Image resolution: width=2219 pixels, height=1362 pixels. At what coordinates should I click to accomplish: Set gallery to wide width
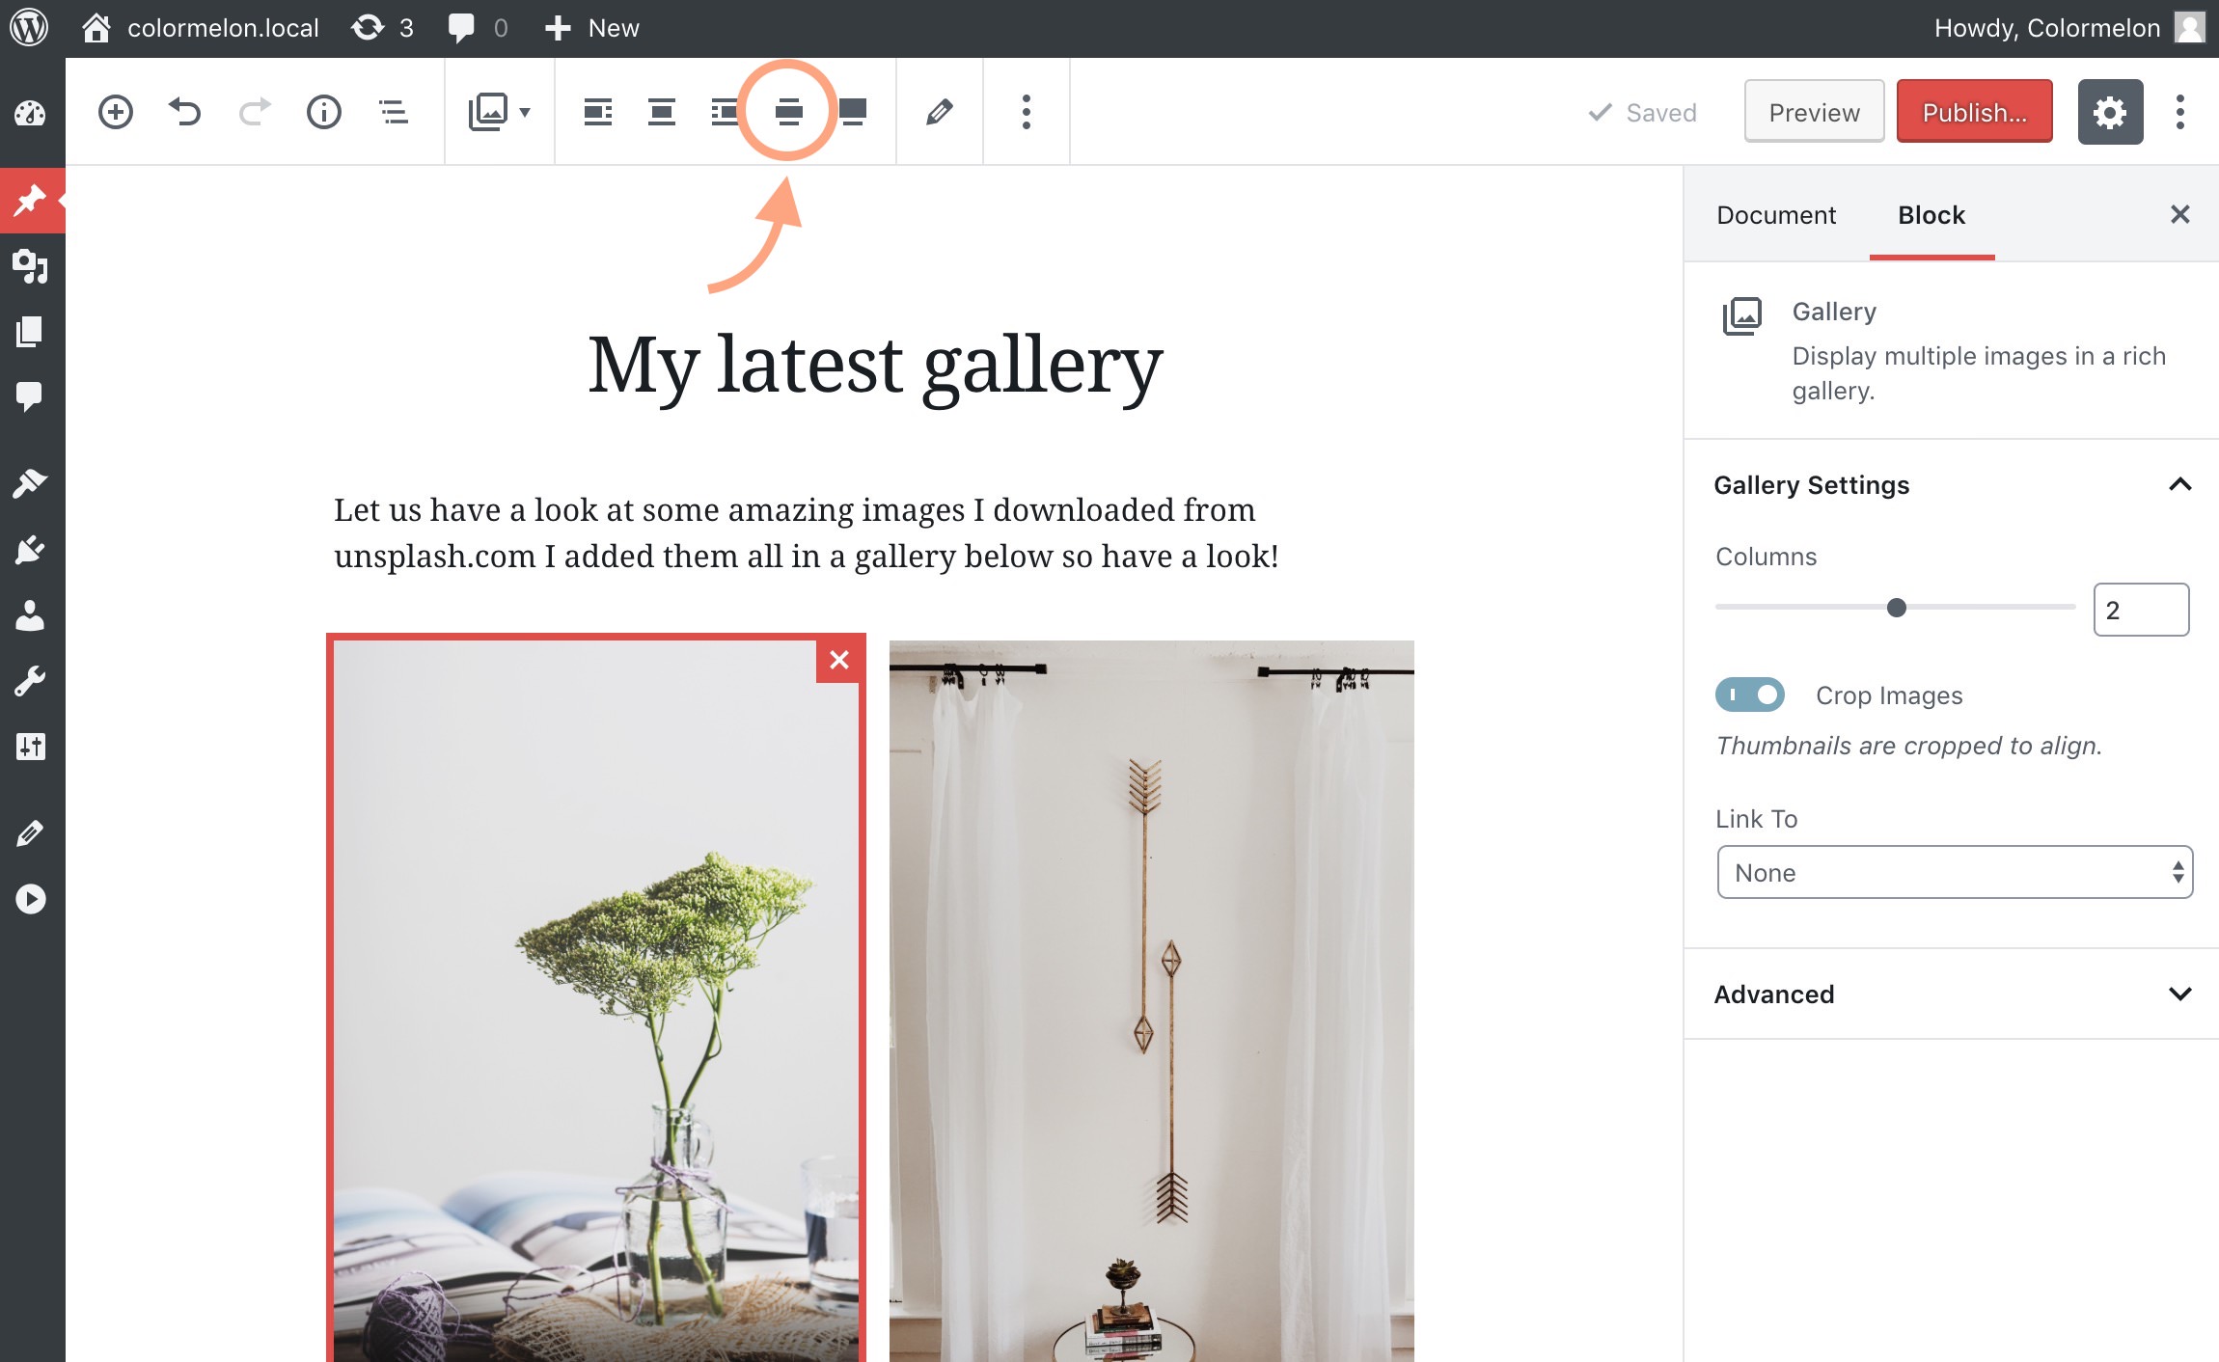click(x=789, y=112)
